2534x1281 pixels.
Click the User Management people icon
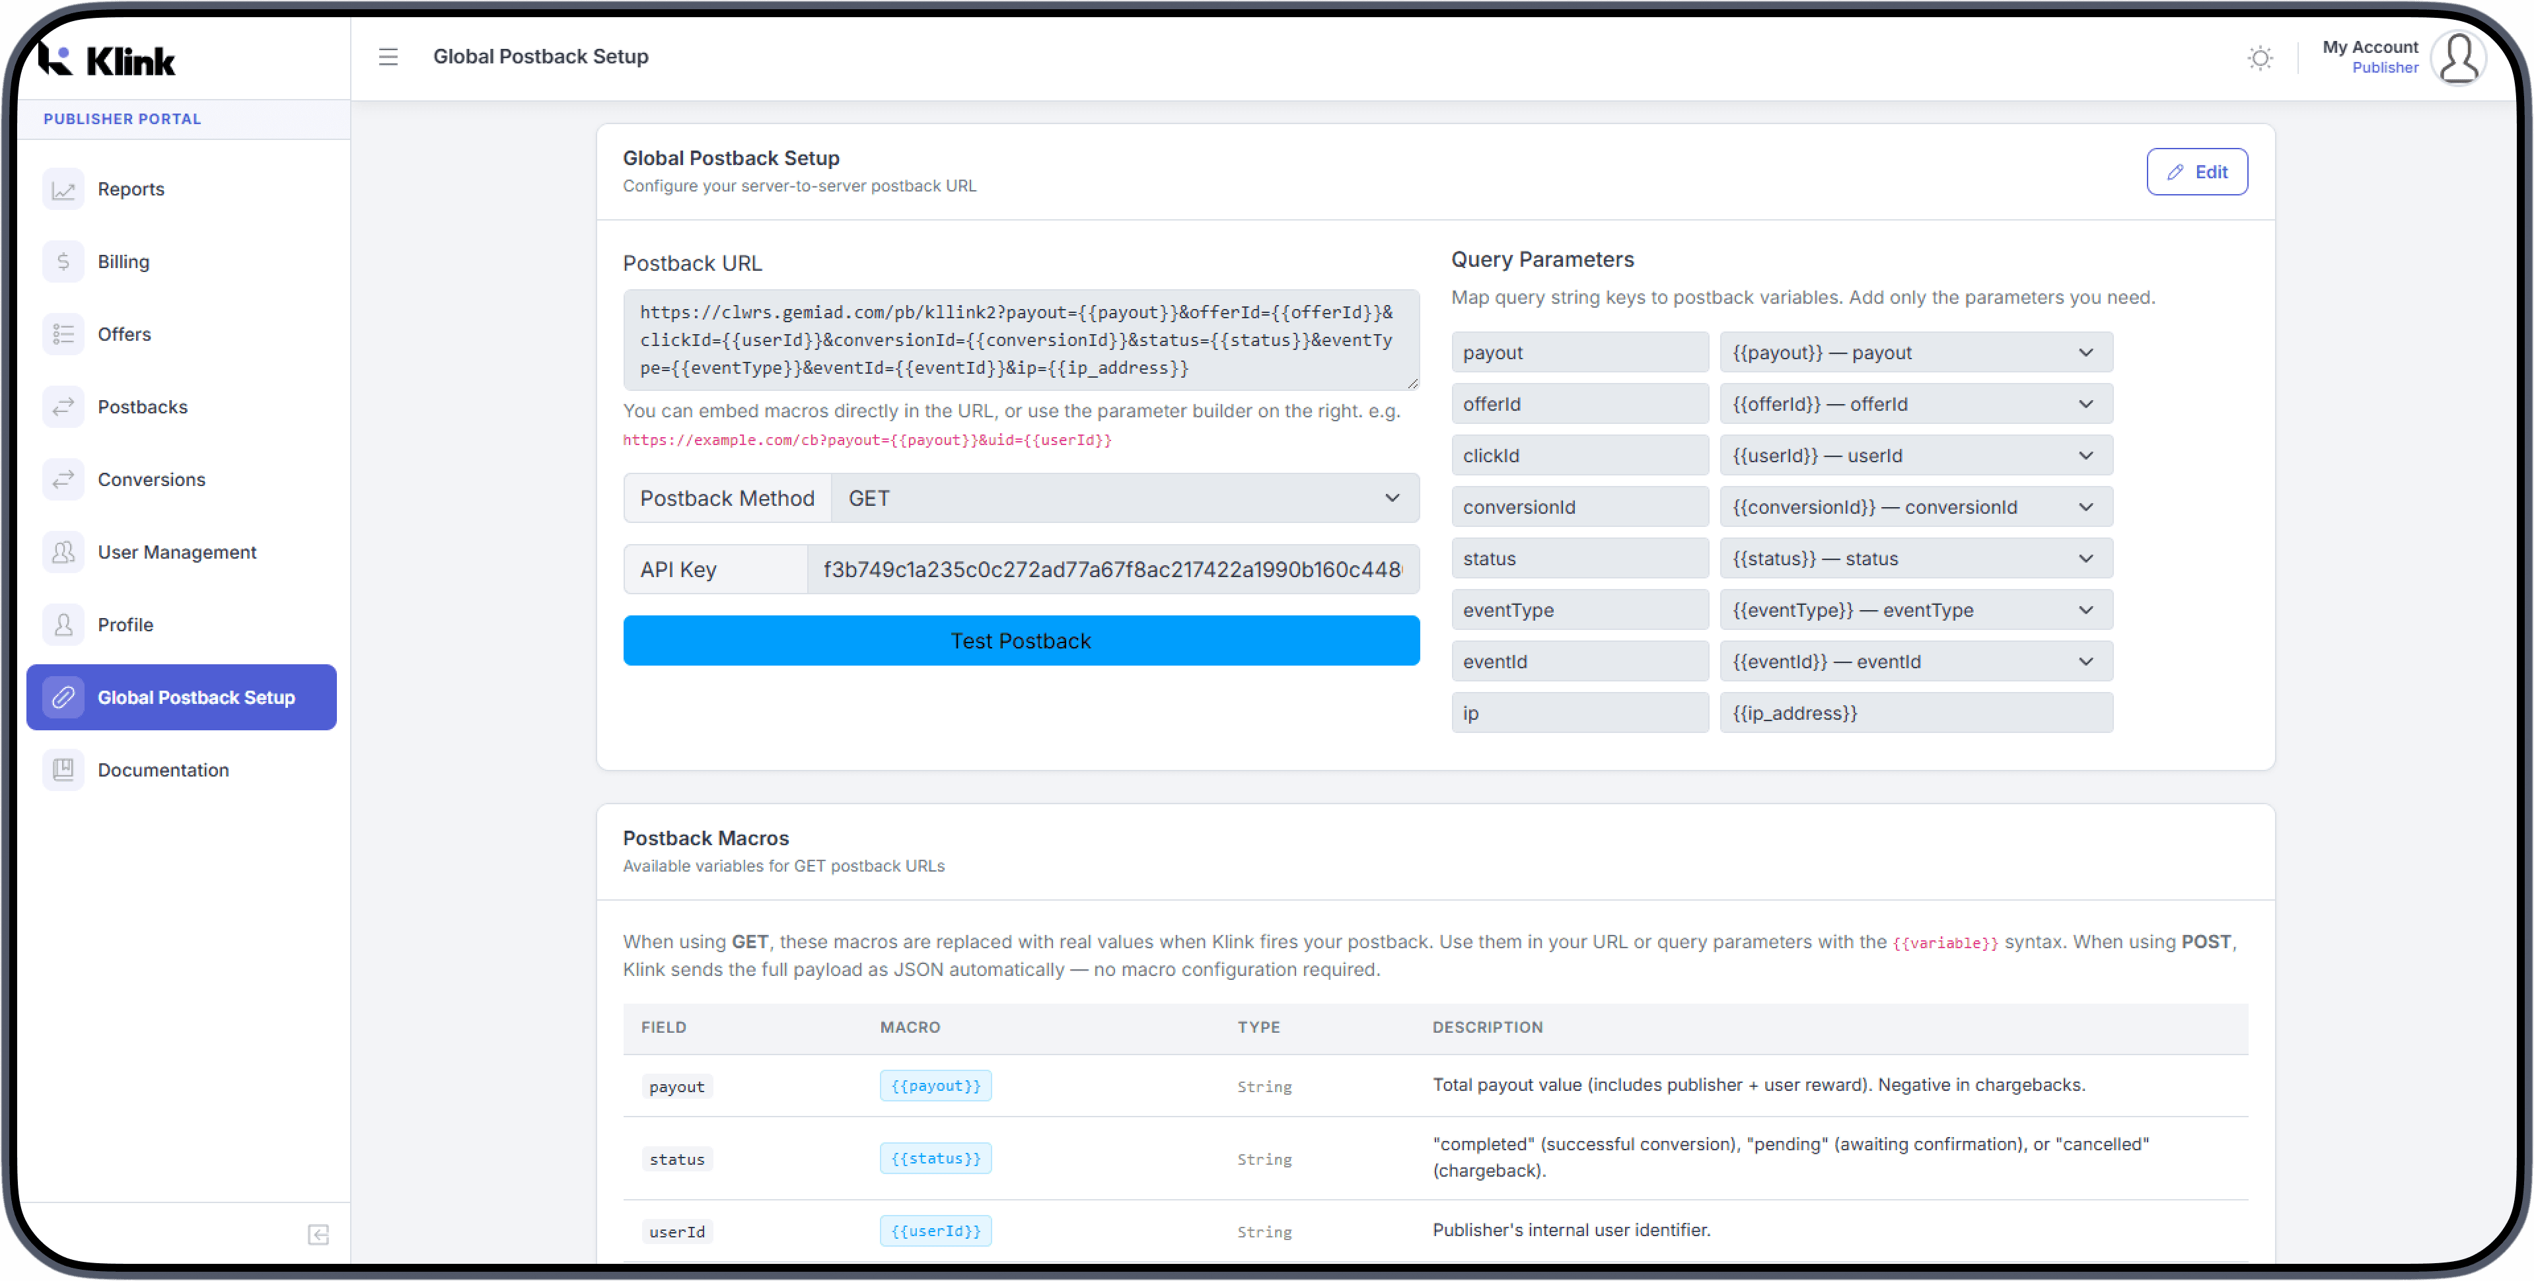[x=63, y=553]
